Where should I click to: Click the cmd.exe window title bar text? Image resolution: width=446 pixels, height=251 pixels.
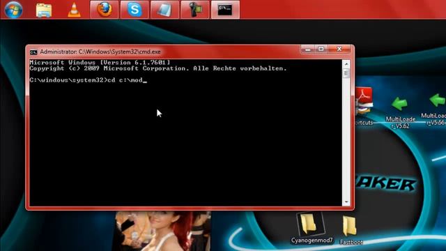pos(100,52)
